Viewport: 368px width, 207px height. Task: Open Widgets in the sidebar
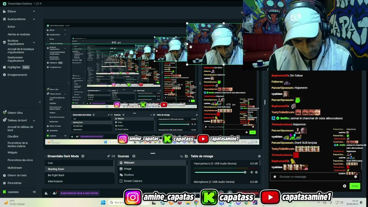12,152
